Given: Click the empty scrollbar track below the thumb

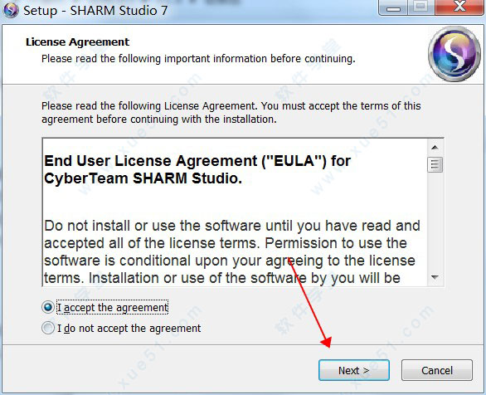Looking at the screenshot, I should (435, 221).
